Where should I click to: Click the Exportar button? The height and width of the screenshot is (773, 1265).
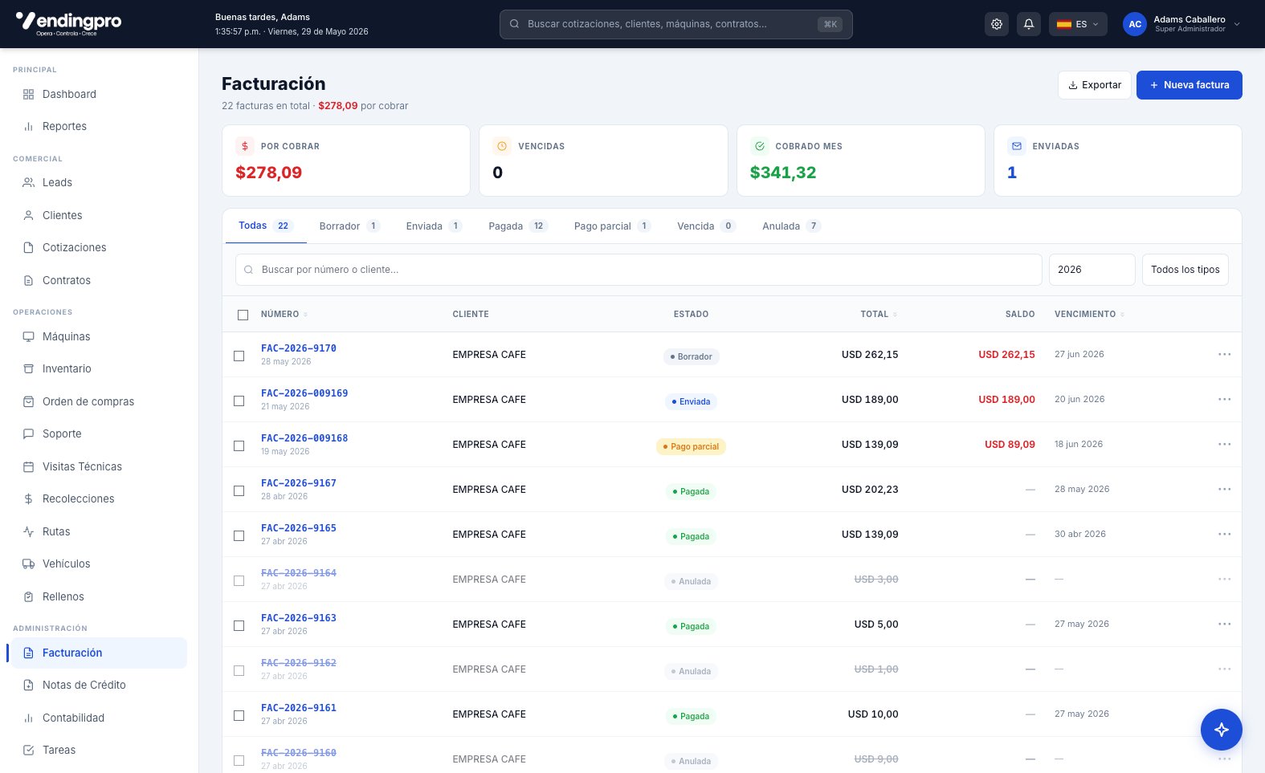(1095, 85)
